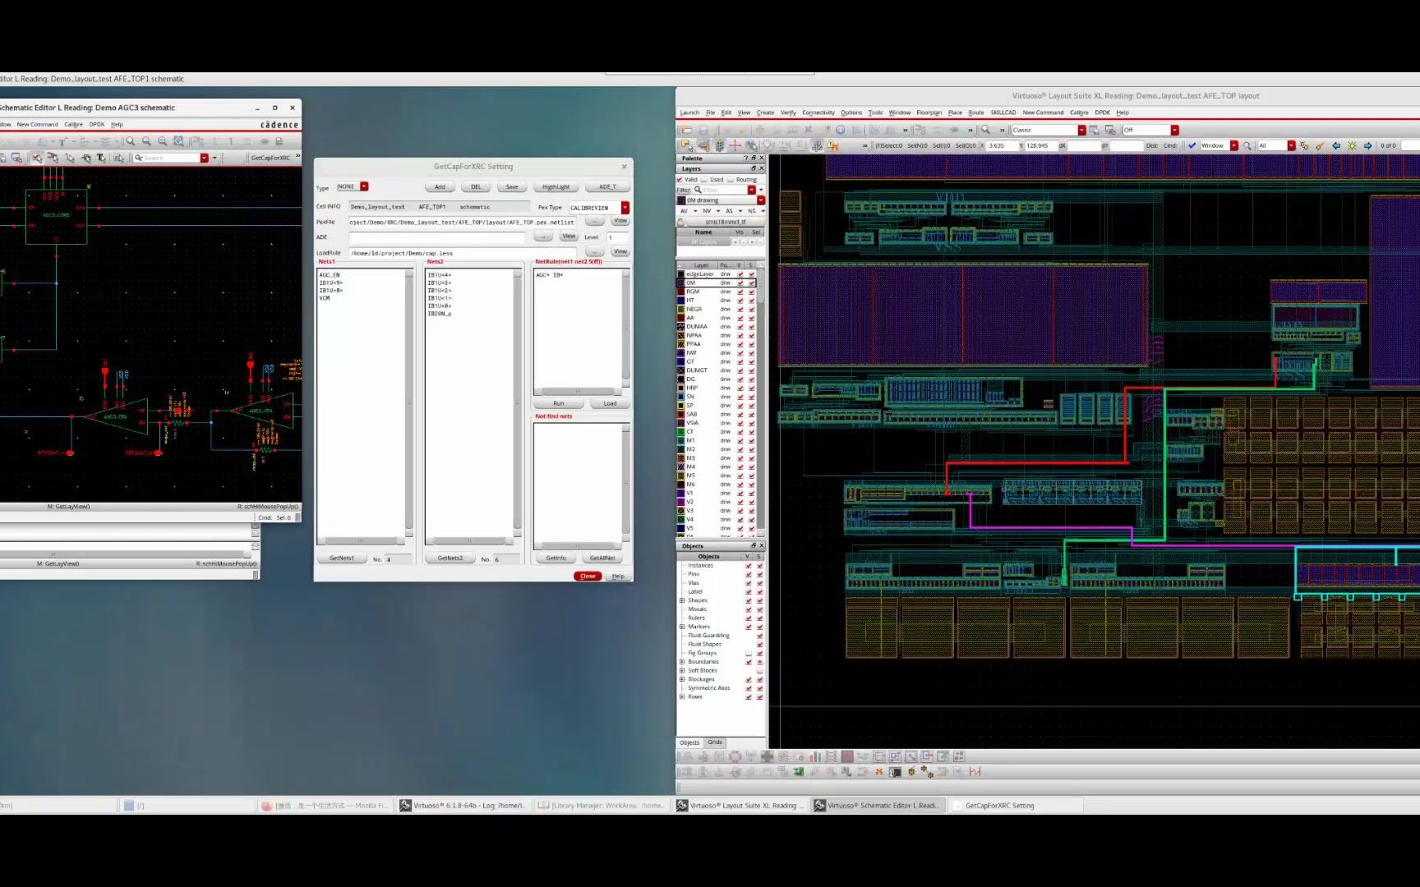Click the RGM layer color swatch

pyautogui.click(x=680, y=292)
